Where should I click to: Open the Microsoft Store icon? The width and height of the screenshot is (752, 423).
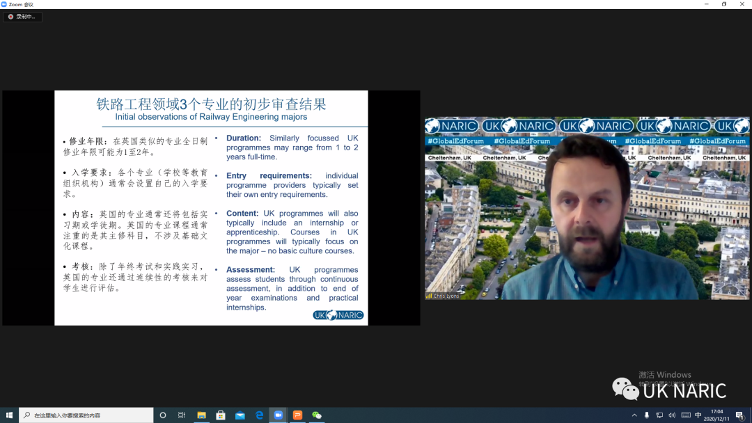pyautogui.click(x=221, y=415)
